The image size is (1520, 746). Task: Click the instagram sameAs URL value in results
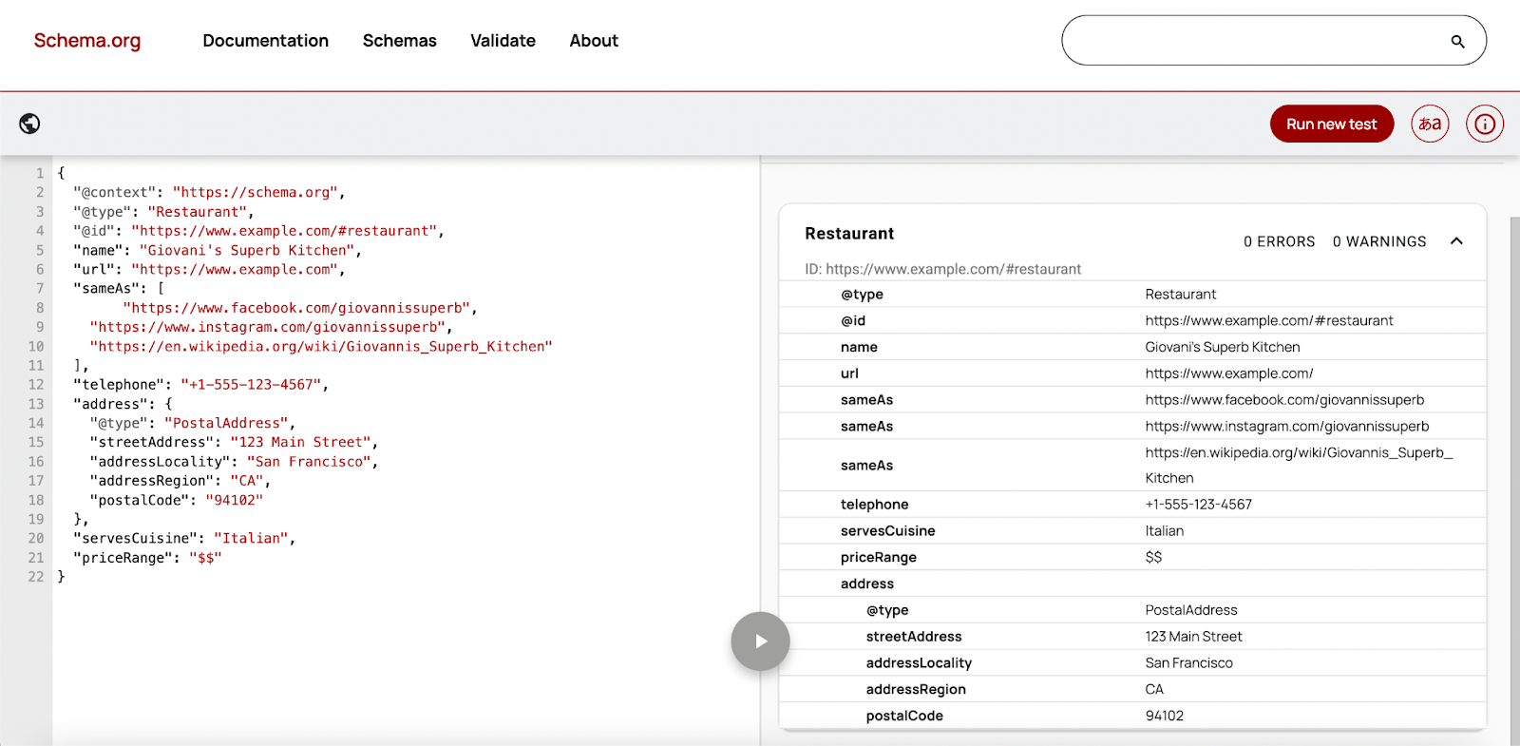1287,427
